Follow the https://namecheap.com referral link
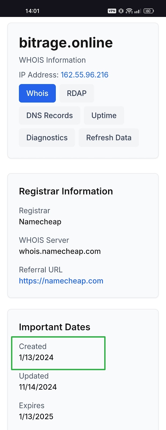 61,281
